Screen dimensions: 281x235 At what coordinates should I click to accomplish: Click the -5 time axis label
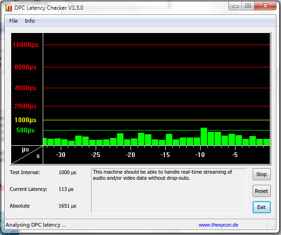[235, 155]
